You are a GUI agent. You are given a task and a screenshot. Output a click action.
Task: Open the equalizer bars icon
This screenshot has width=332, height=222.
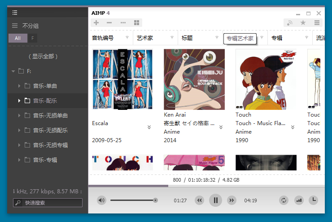click(x=299, y=200)
